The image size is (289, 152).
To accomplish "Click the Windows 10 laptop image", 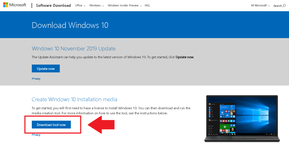I will click(x=242, y=118).
